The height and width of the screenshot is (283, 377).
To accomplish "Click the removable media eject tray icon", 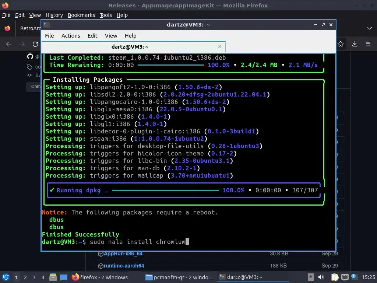I will pos(311,277).
